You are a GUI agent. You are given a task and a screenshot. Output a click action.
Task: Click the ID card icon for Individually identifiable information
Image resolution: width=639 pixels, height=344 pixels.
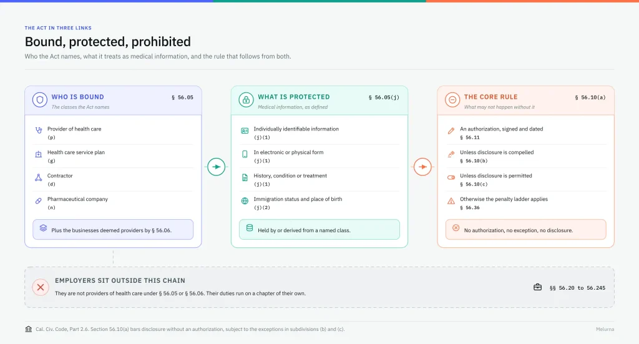245,131
